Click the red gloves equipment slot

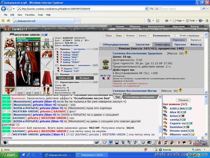[x=47, y=54]
